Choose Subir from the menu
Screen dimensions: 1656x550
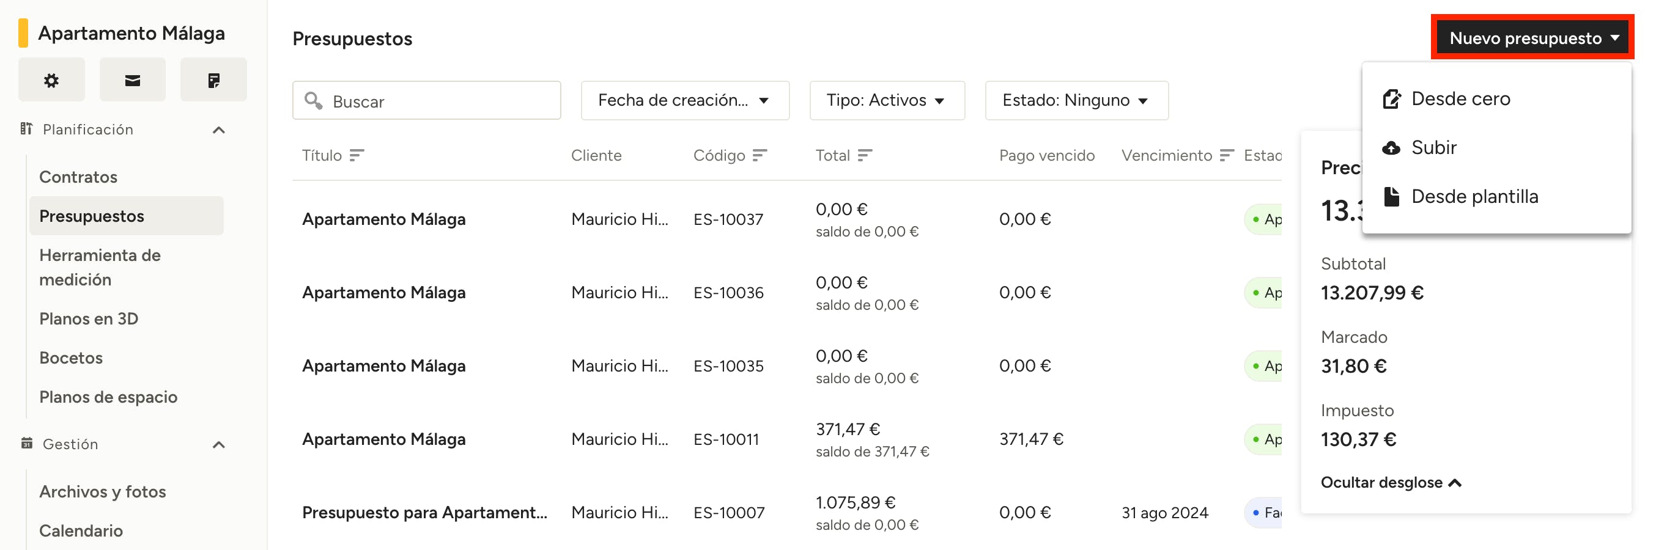(x=1433, y=148)
